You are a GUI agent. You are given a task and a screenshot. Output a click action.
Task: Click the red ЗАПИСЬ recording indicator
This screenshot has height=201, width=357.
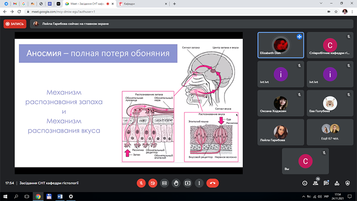tap(15, 24)
